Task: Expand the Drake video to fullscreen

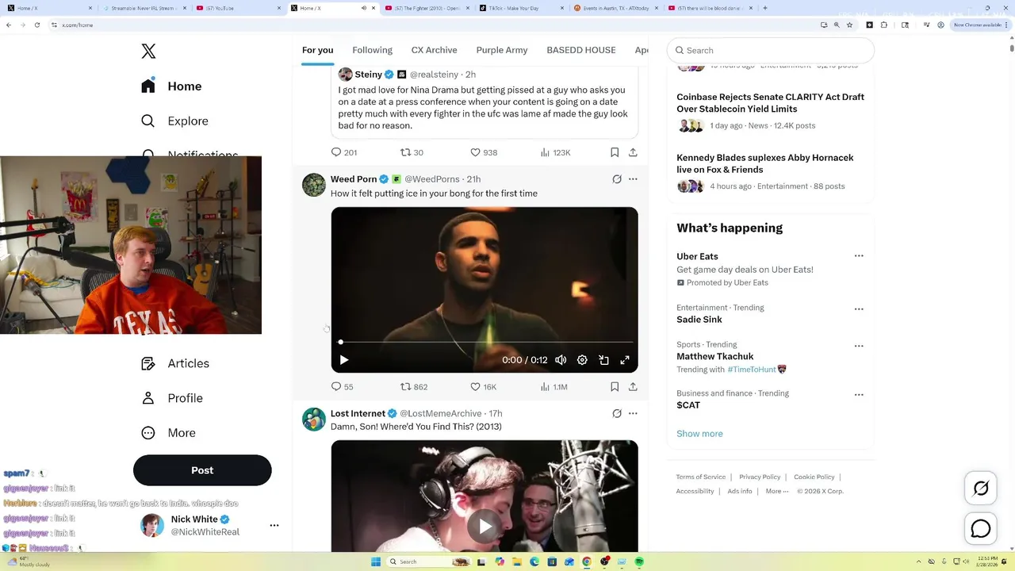Action: coord(625,360)
